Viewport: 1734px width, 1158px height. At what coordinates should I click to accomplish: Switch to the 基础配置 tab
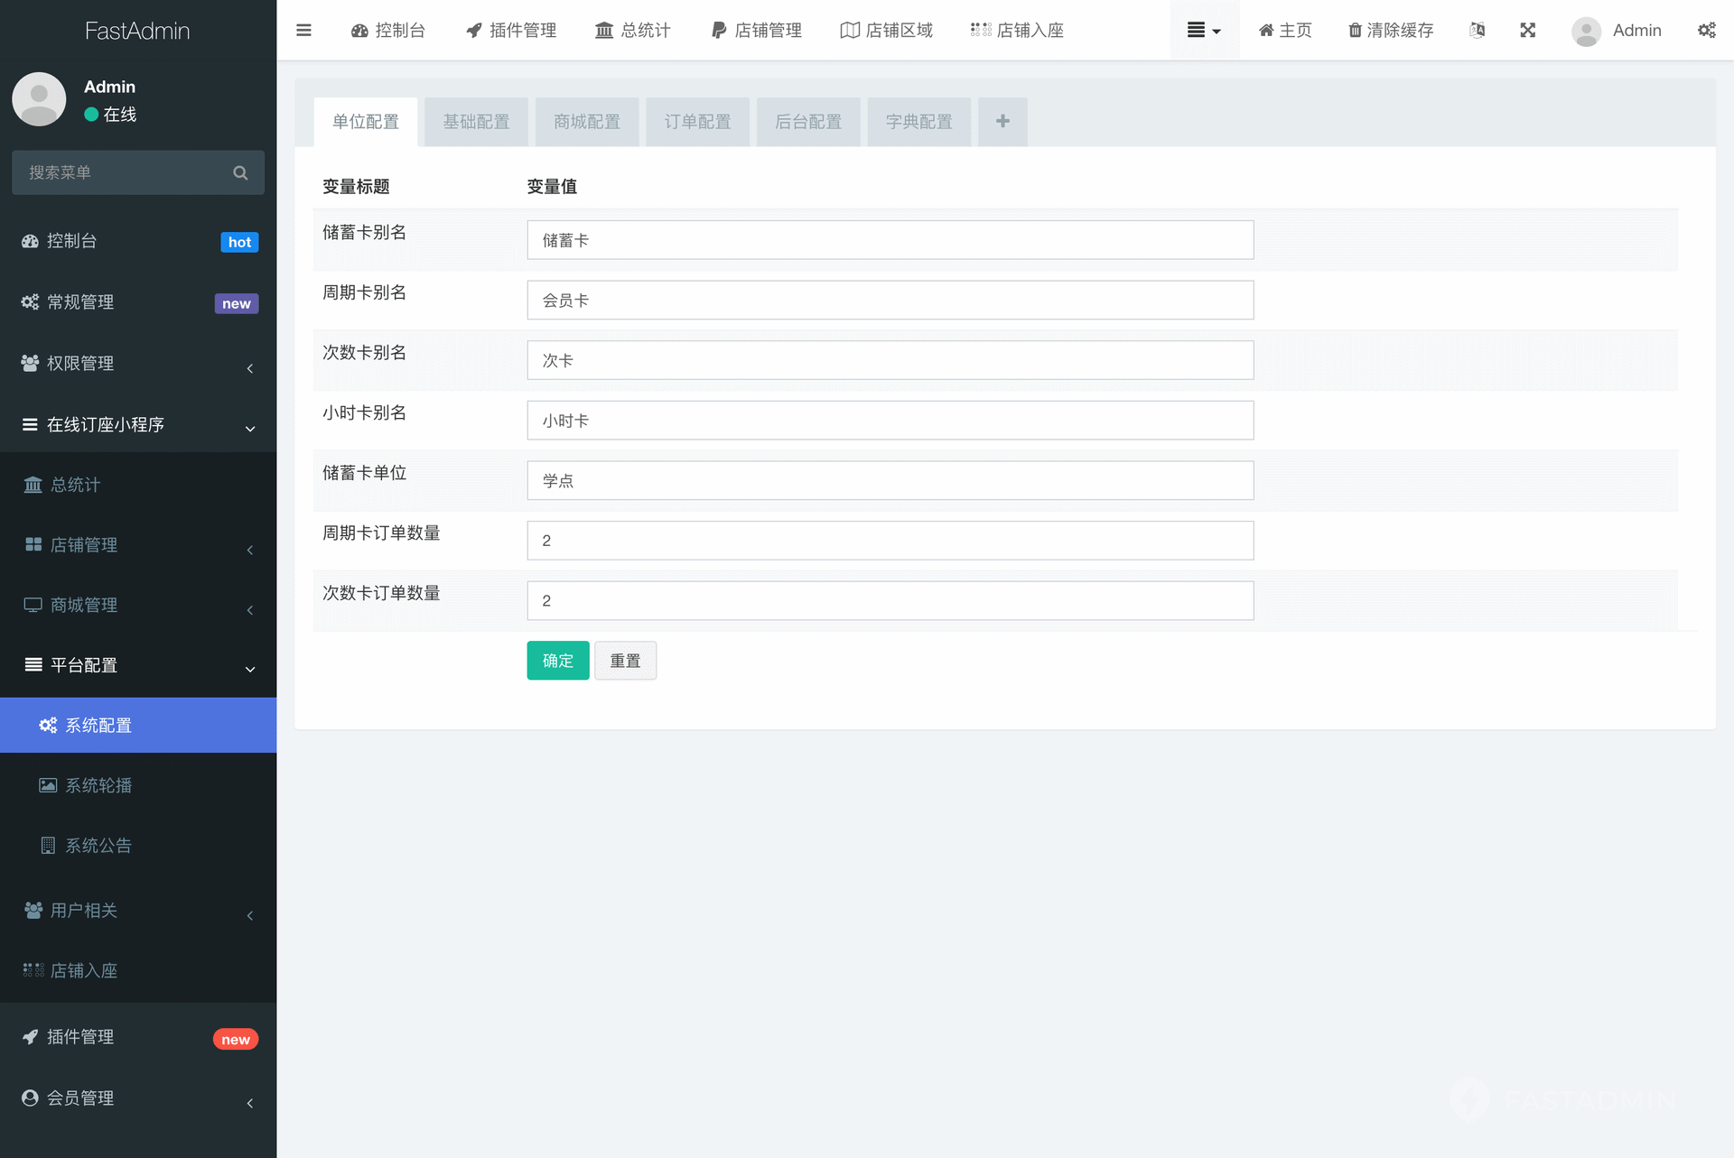click(x=476, y=121)
